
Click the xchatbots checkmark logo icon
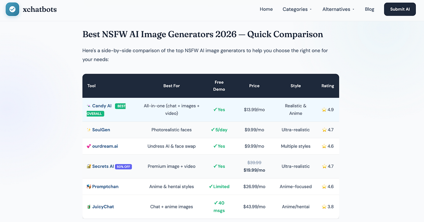pyautogui.click(x=13, y=9)
